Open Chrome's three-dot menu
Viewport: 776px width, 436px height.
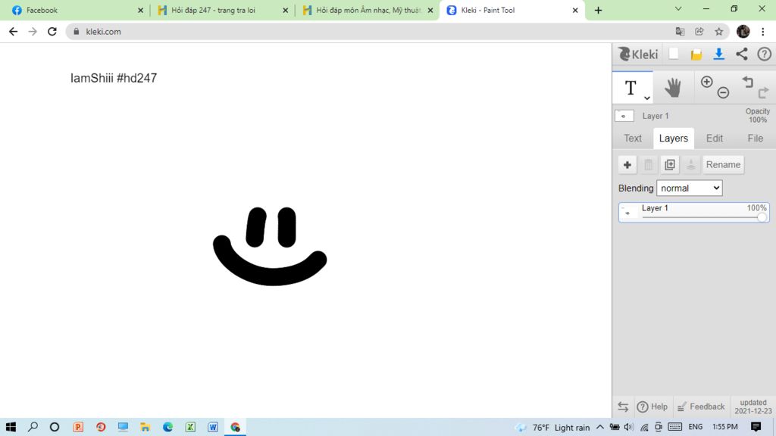click(762, 32)
